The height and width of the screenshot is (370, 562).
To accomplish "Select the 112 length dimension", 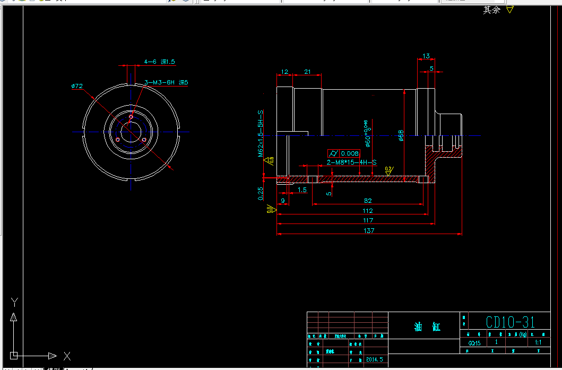I will (x=368, y=211).
